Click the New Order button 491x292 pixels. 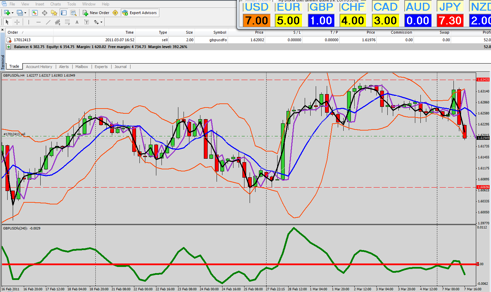coord(96,13)
